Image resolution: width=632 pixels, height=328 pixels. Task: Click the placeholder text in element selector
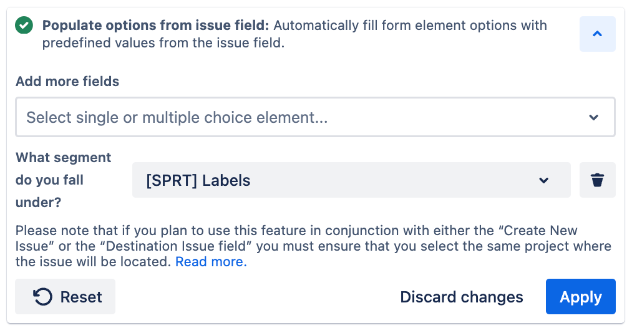[177, 117]
